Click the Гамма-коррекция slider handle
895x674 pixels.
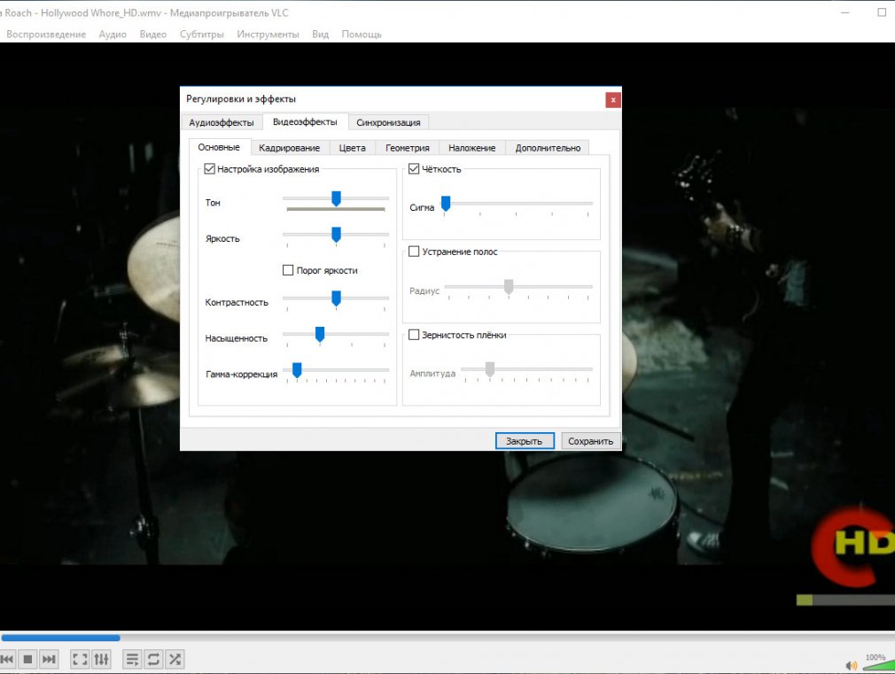tap(297, 370)
